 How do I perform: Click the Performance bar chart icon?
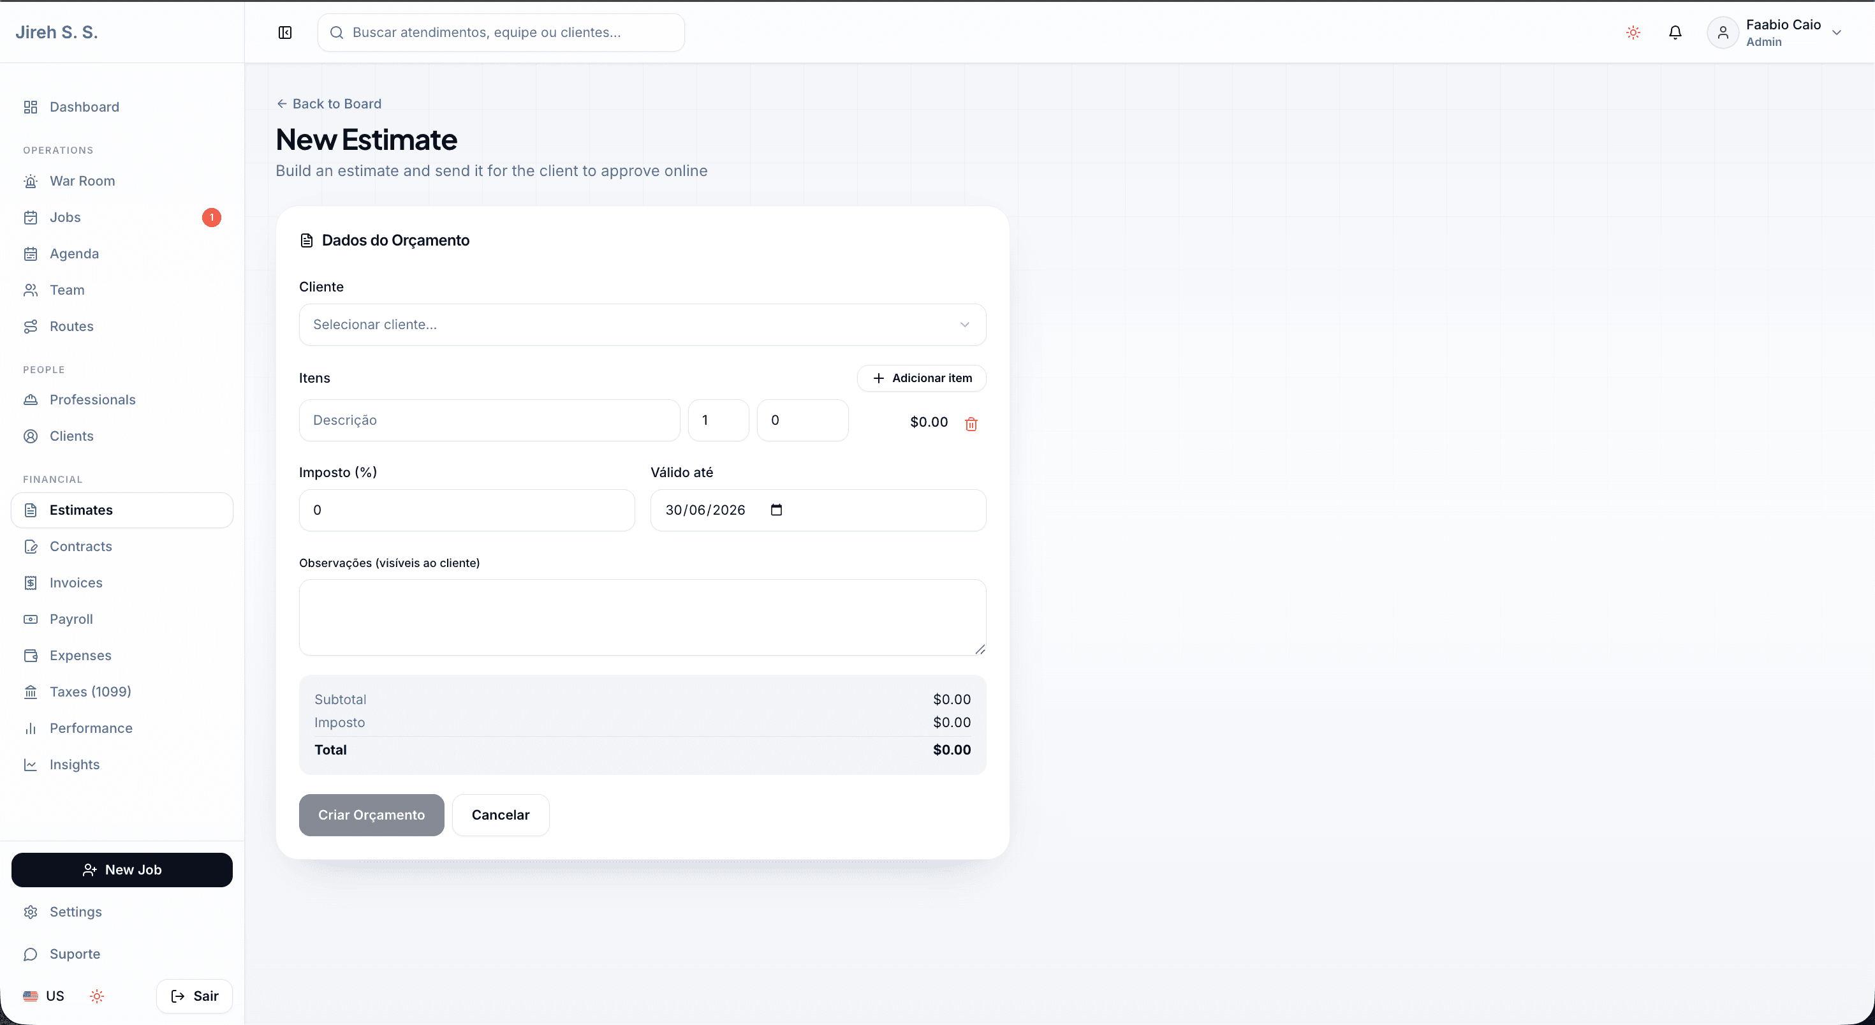pos(31,728)
